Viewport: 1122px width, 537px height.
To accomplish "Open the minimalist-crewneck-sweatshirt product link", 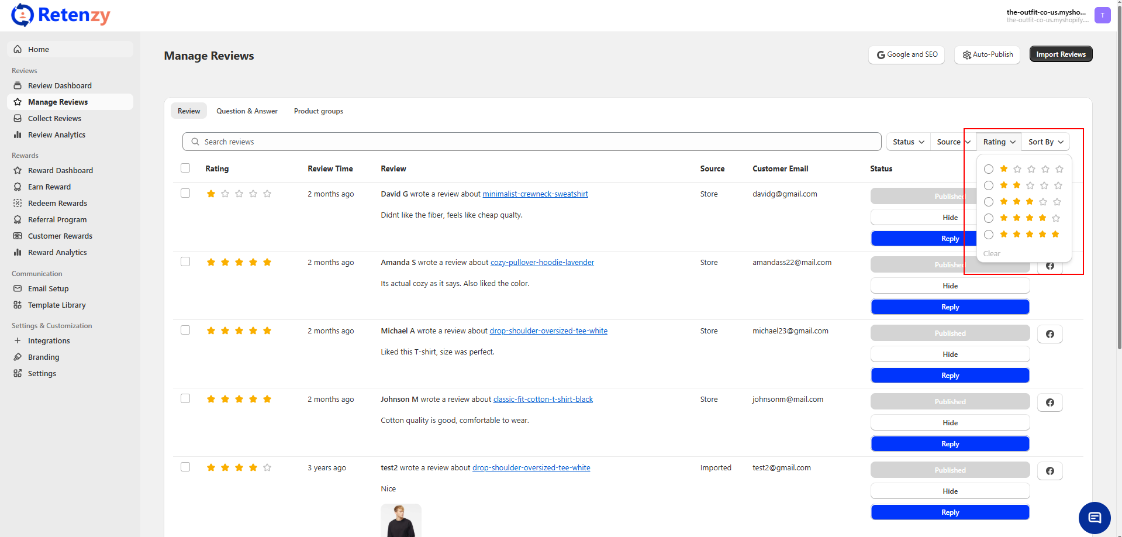I will (535, 194).
